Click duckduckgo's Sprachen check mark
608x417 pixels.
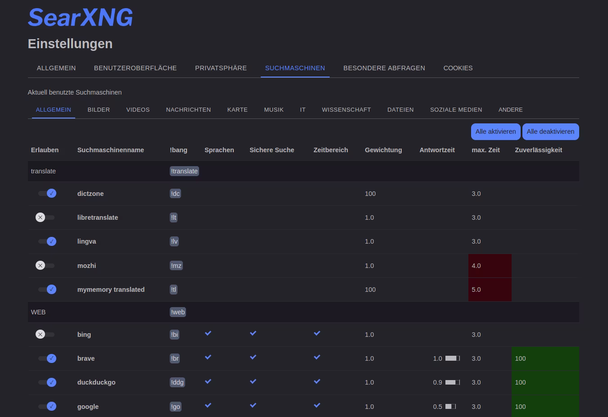(x=208, y=381)
